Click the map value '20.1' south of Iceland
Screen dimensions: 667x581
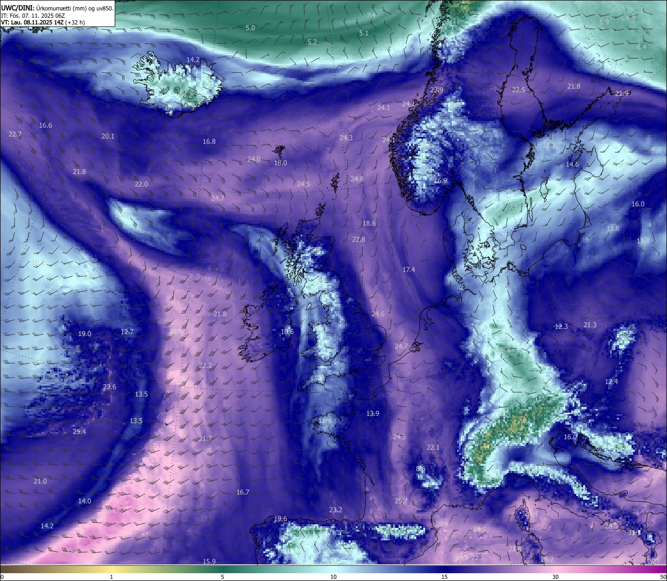[108, 137]
